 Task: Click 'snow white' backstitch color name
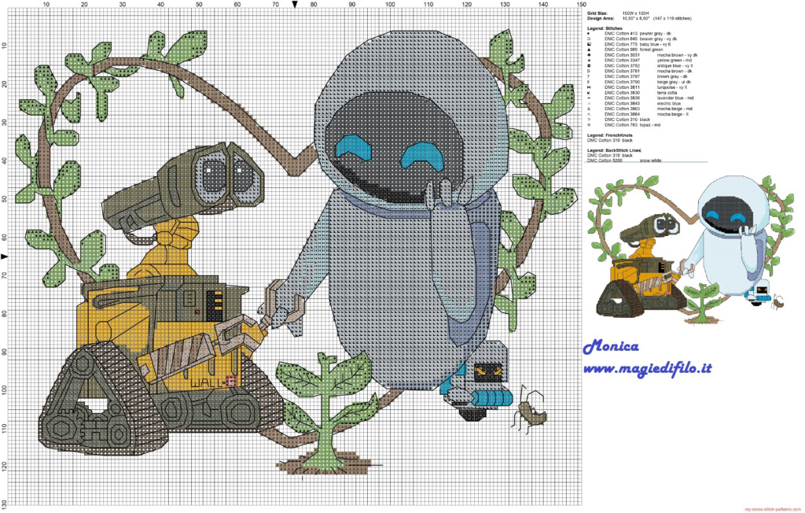tap(650, 161)
